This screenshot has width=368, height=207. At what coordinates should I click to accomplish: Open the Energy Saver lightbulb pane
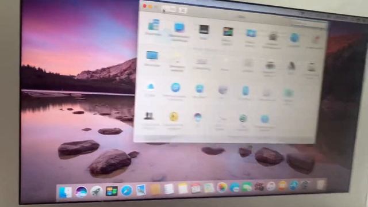178,59
